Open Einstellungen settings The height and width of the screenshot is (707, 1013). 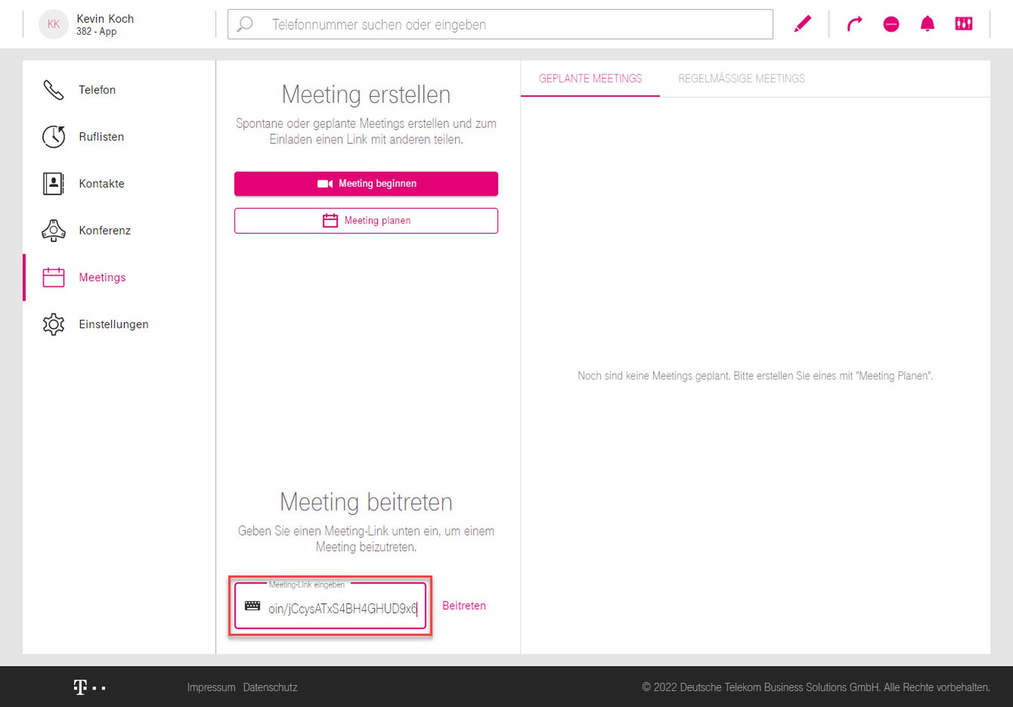coord(113,325)
